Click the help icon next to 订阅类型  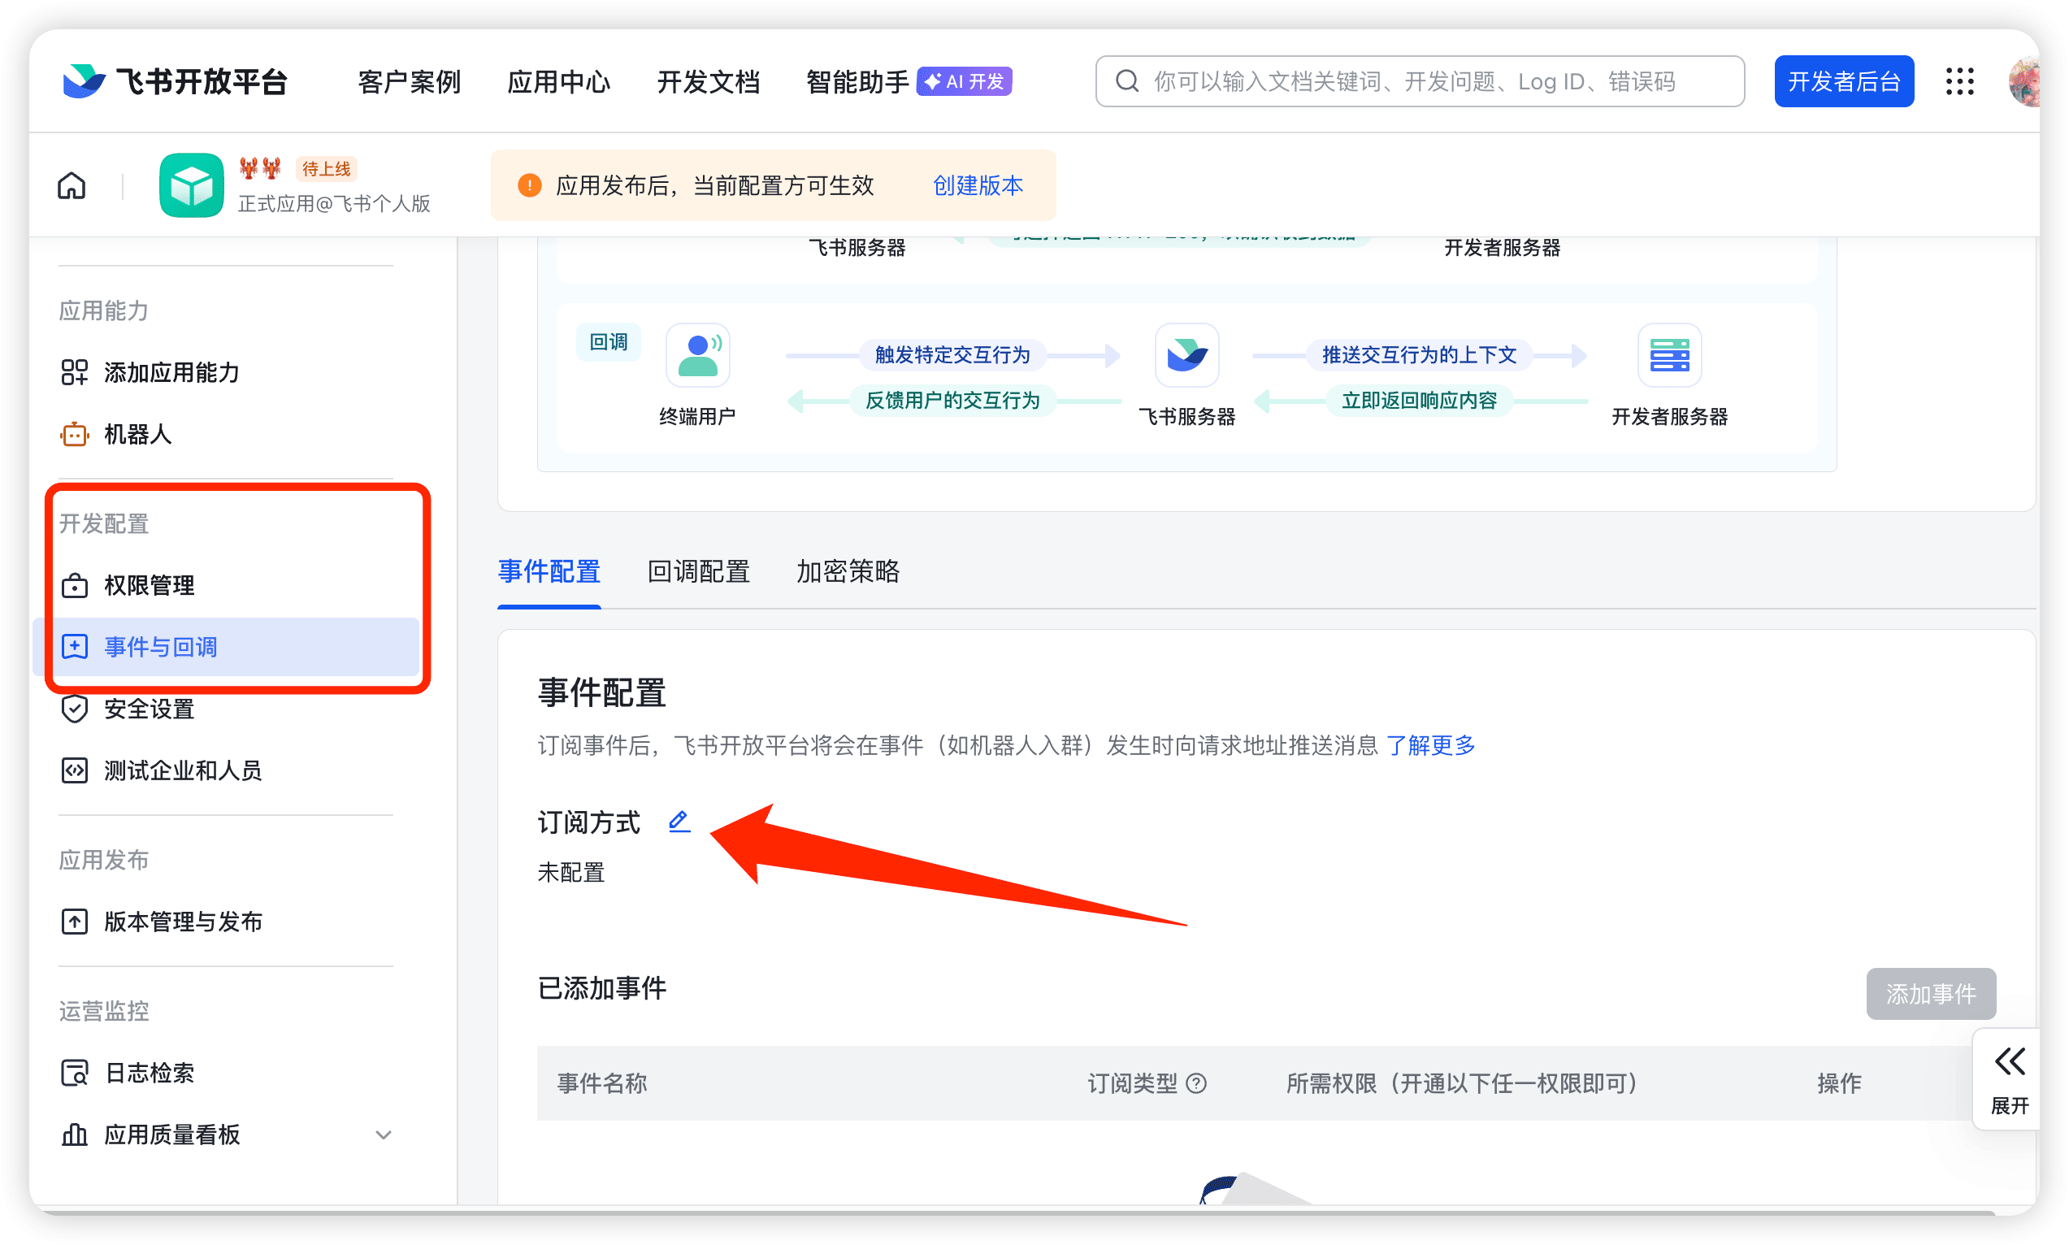[1196, 1083]
